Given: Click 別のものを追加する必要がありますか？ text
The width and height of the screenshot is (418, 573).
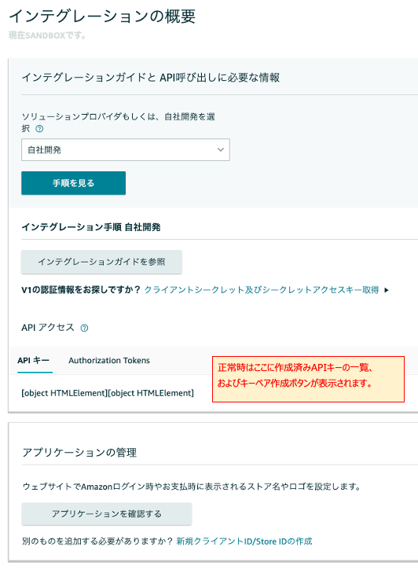Looking at the screenshot, I should 97,542.
